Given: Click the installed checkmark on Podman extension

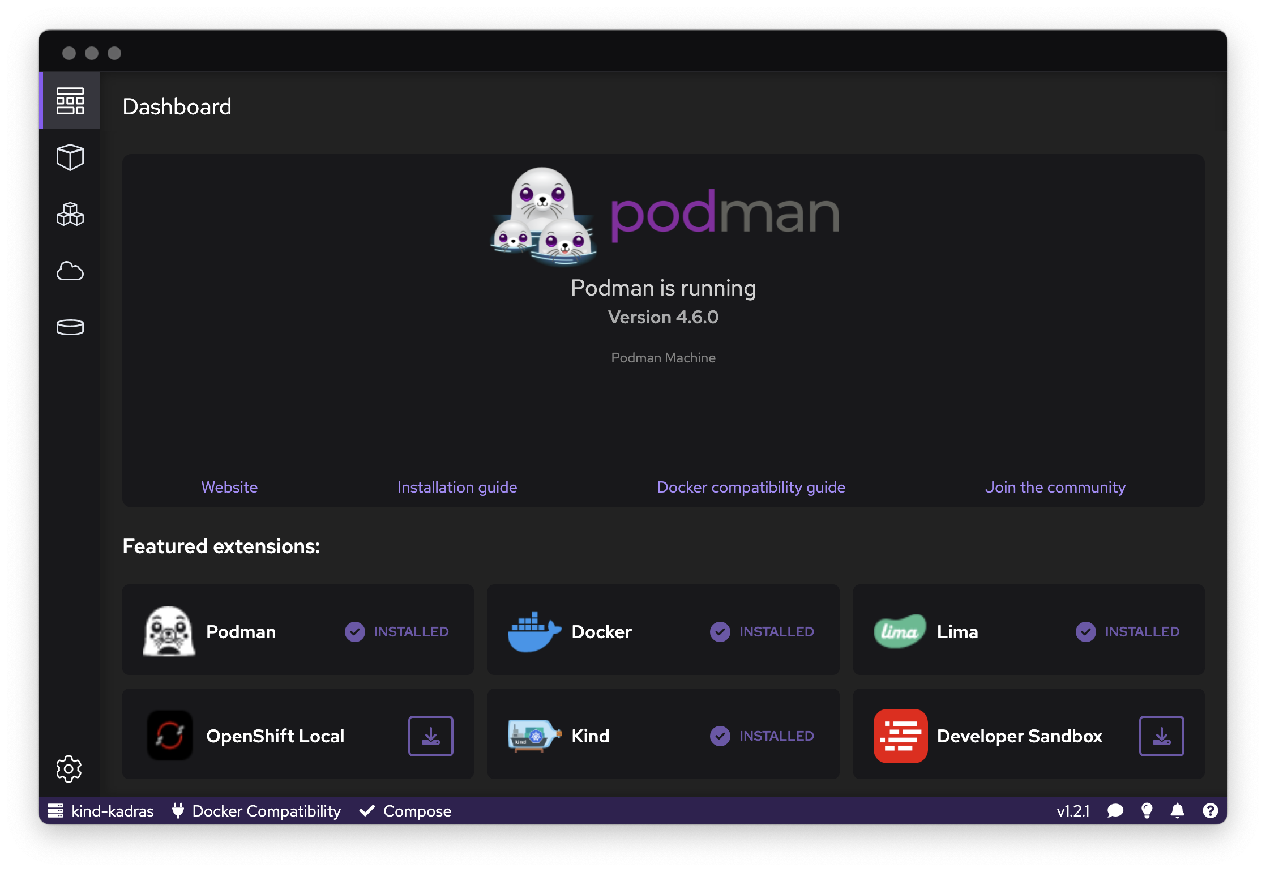Looking at the screenshot, I should point(355,631).
